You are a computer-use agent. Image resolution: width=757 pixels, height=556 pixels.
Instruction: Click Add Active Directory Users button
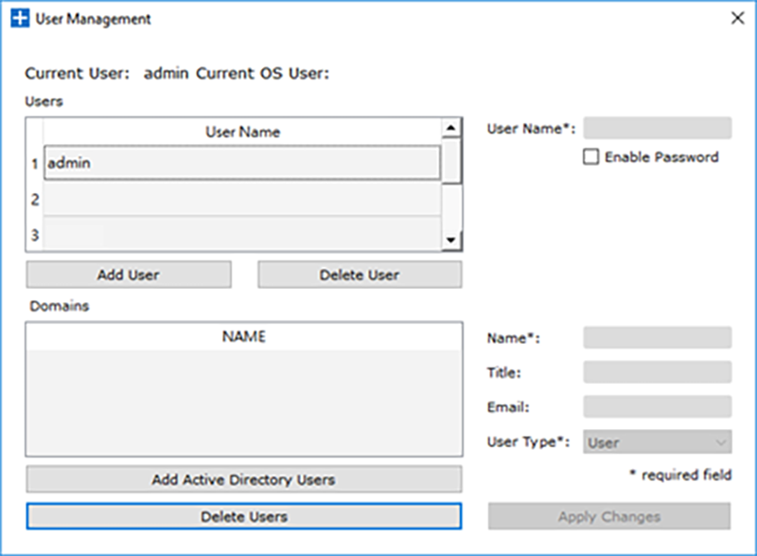(244, 479)
